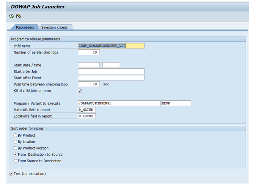The image size is (253, 188).
Task: Click the 'Sort order for slicing' heading
Action: [27, 128]
